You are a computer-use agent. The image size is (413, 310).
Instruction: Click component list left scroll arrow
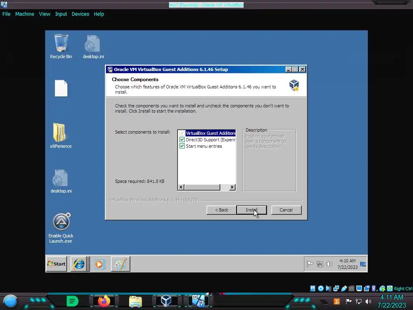181,187
